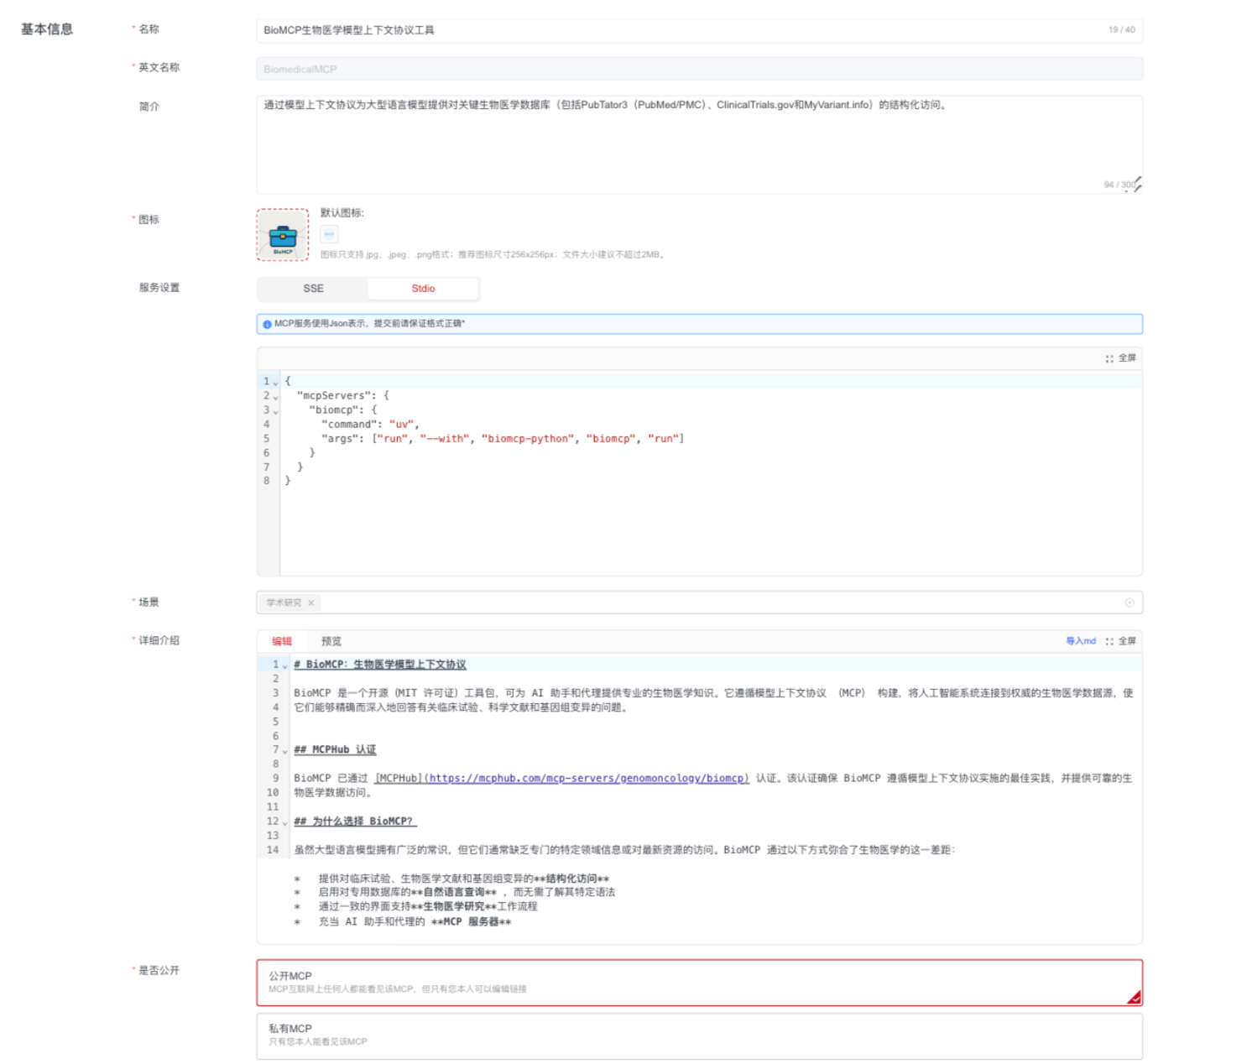Click the 名称 name input field
Image resolution: width=1247 pixels, height=1064 pixels.
[x=680, y=30]
